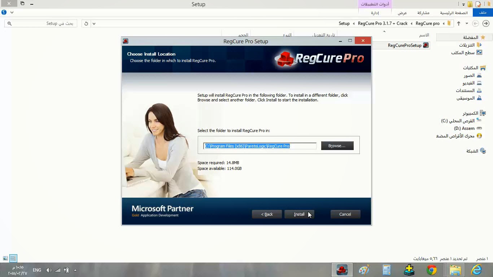The image size is (493, 277).
Task: Open the ملف (File) ribbon tab
Action: click(x=483, y=13)
